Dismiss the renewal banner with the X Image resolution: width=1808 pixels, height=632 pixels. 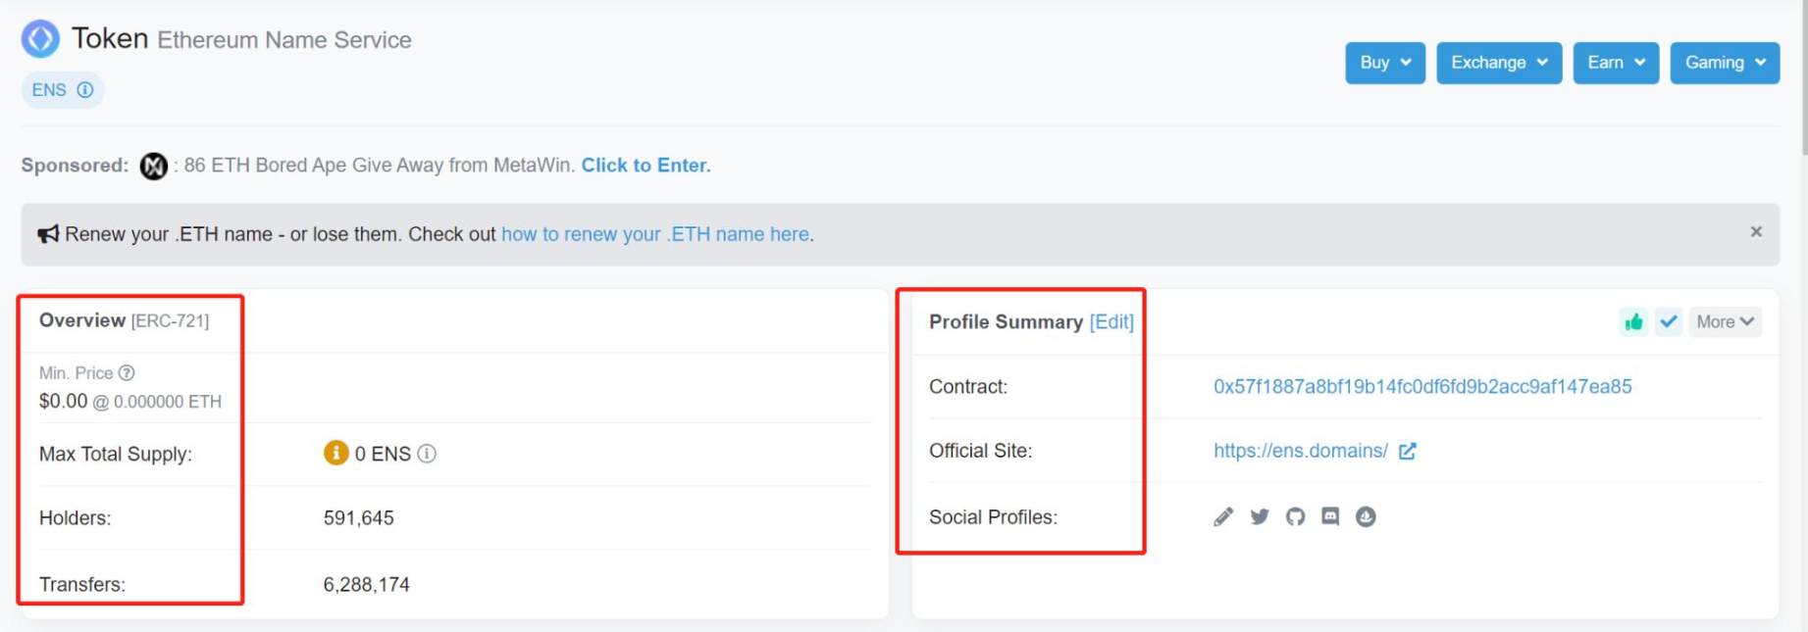(x=1755, y=231)
